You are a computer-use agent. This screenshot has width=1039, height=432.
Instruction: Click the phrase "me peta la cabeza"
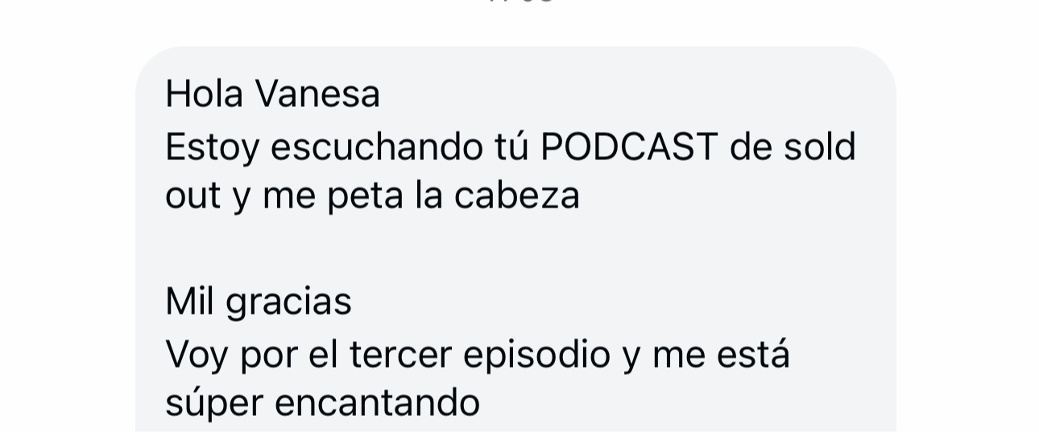click(x=421, y=195)
